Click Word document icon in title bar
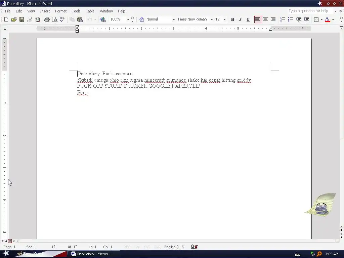Image resolution: width=344 pixels, height=258 pixels. point(3,3)
